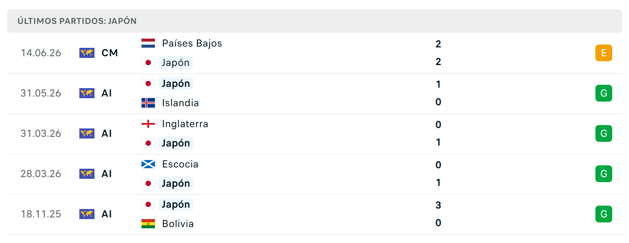Click green G badge for Bolivia match
Viewport: 629px width, 243px height.
click(x=604, y=214)
